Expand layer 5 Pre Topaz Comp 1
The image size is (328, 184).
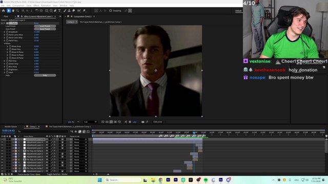(13, 151)
